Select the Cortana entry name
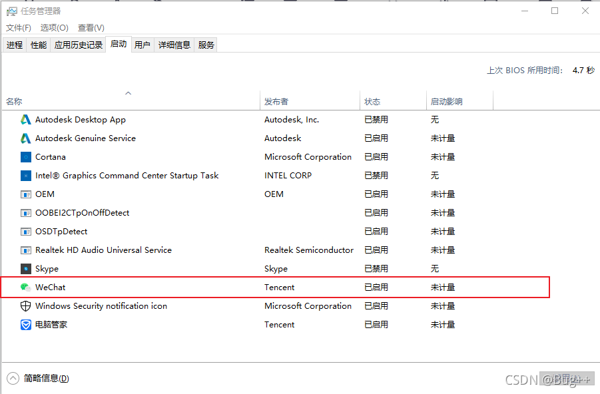The width and height of the screenshot is (600, 394). pyautogui.click(x=51, y=157)
